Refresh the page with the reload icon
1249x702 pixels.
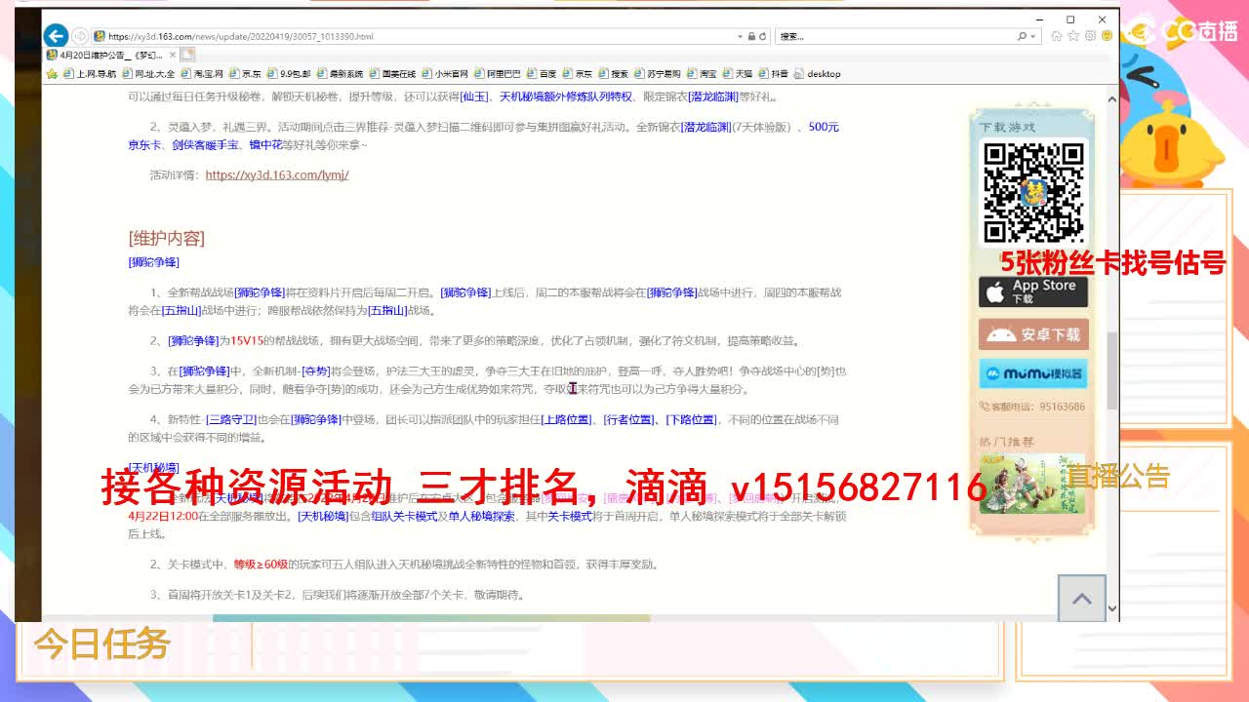coord(763,36)
